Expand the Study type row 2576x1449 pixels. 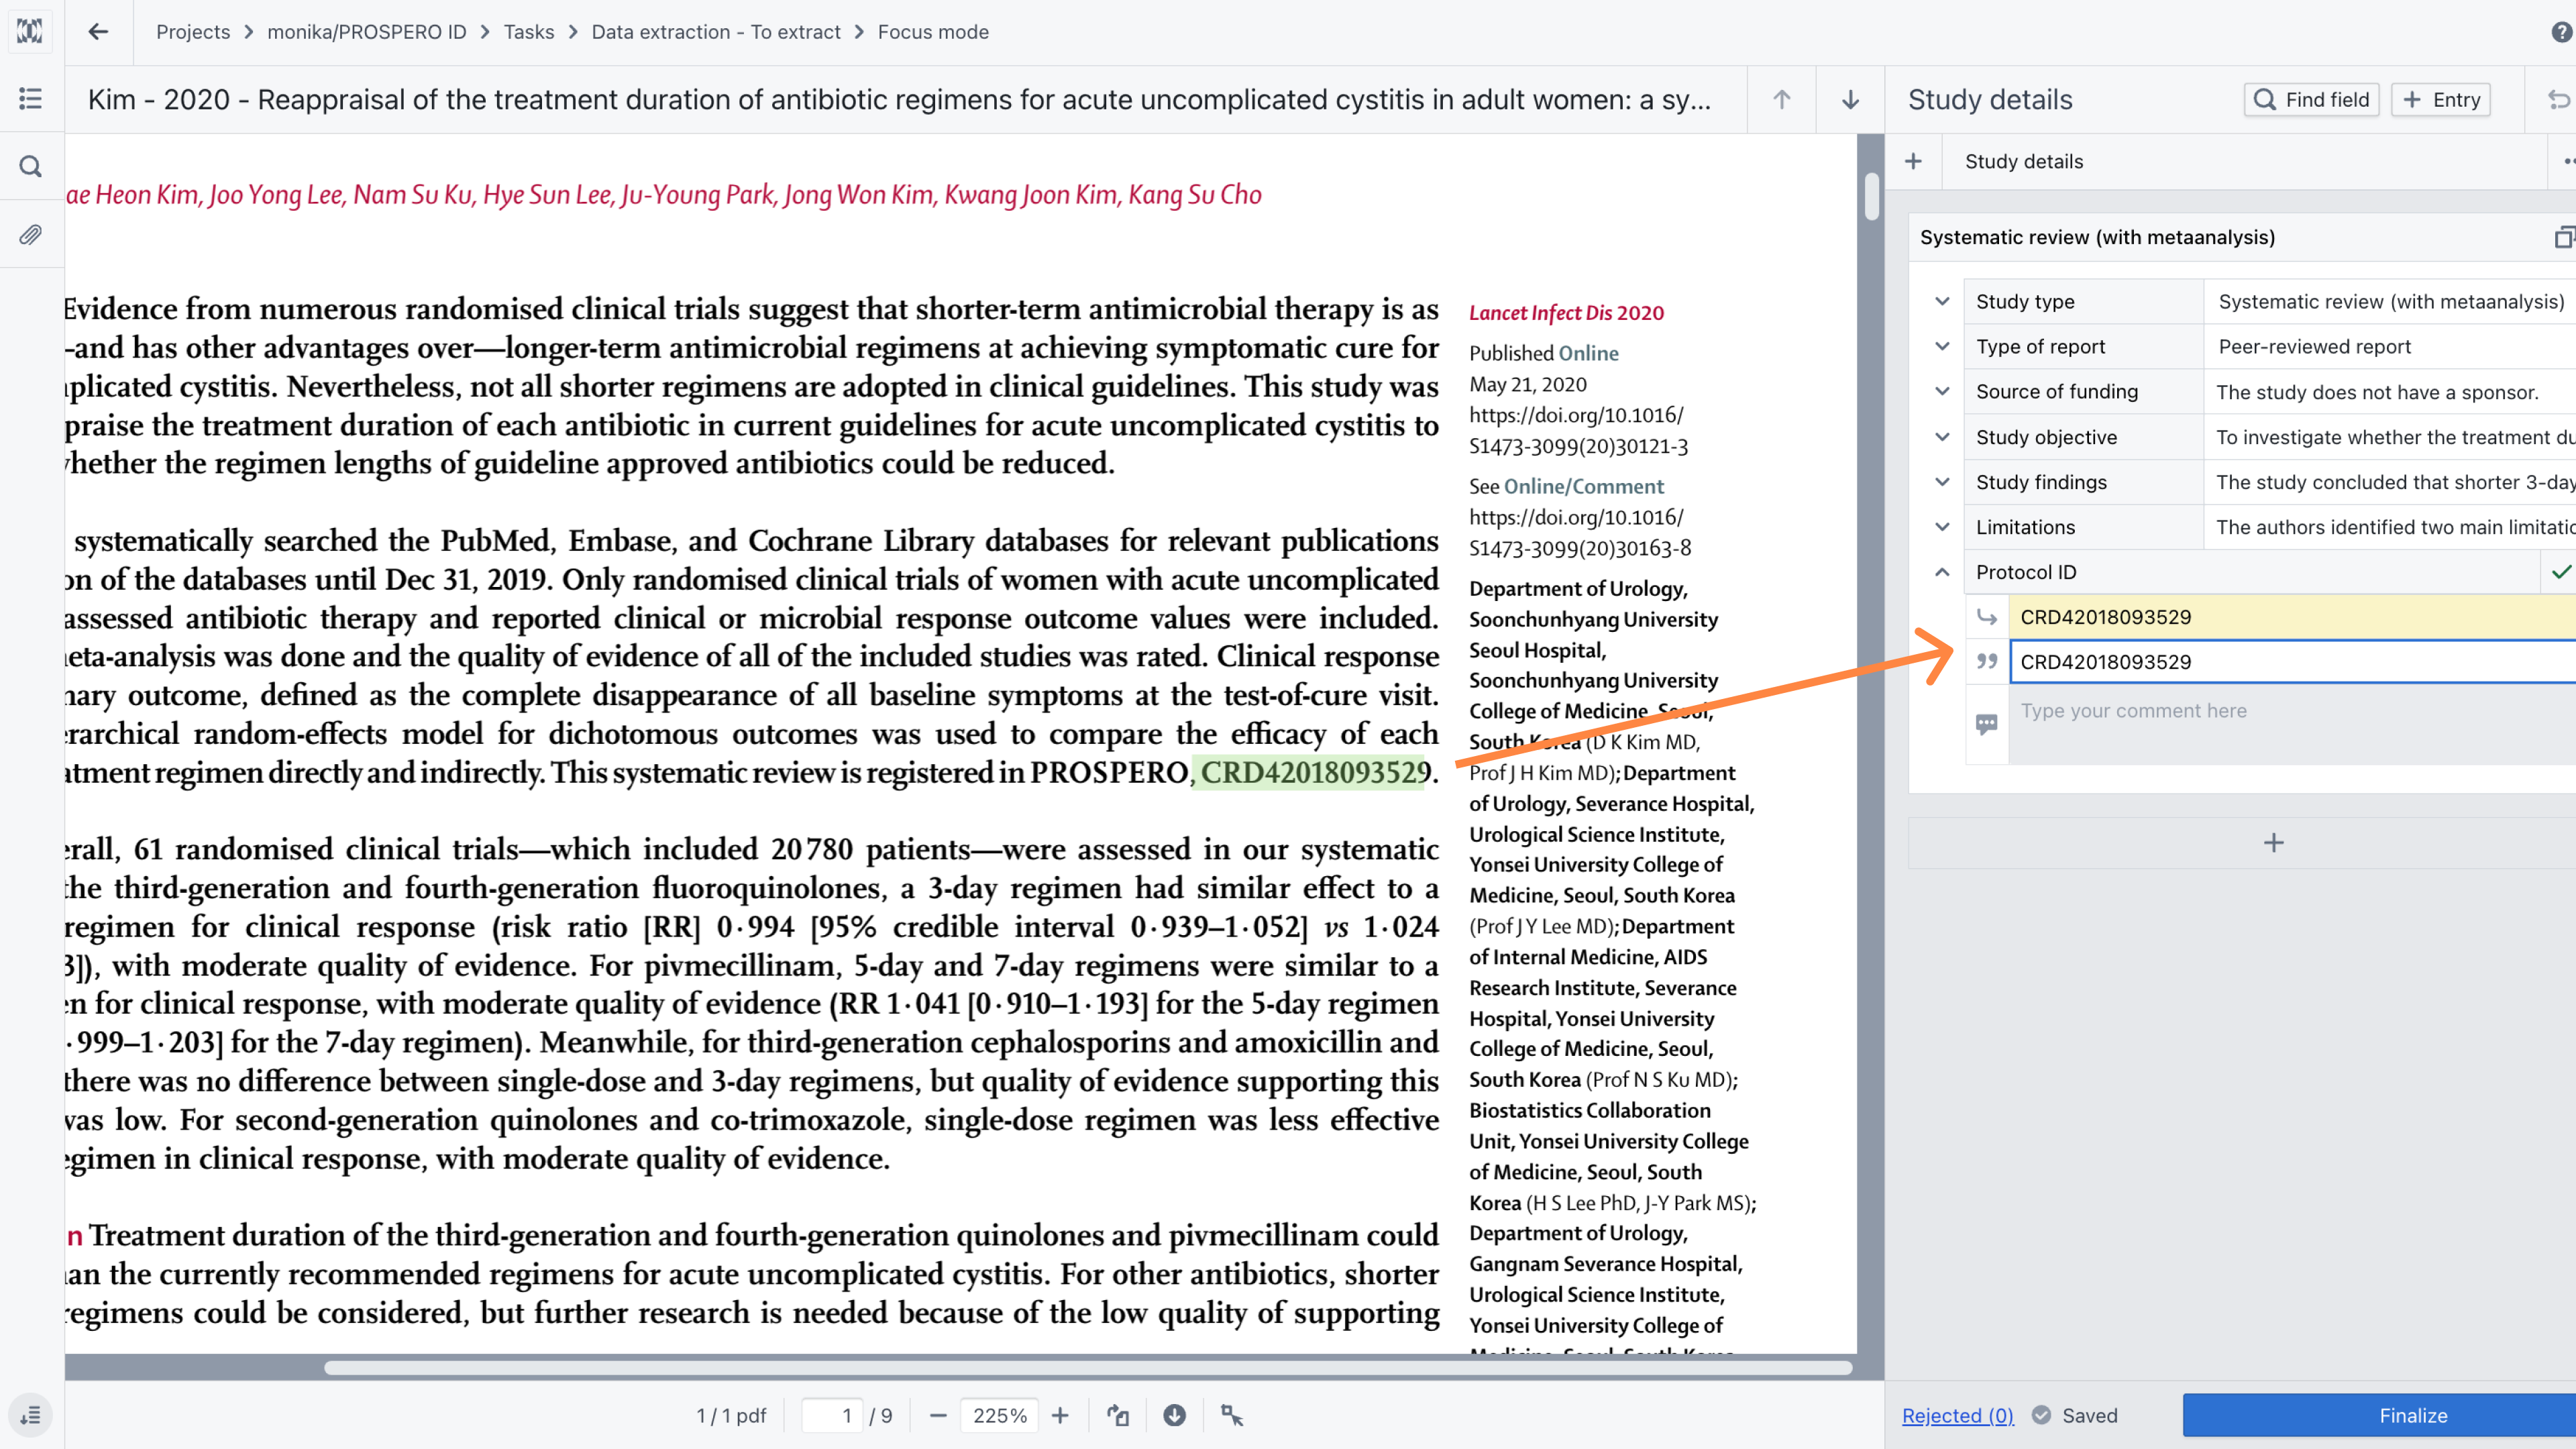click(1942, 301)
